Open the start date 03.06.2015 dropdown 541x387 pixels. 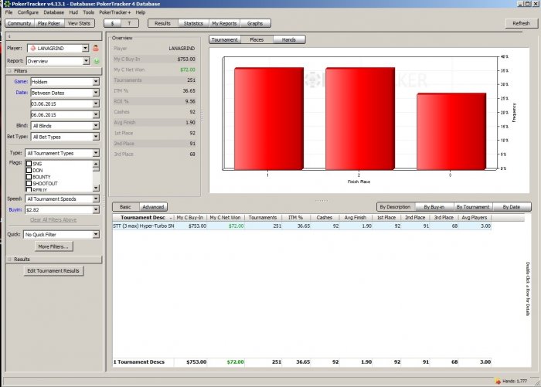coord(96,104)
